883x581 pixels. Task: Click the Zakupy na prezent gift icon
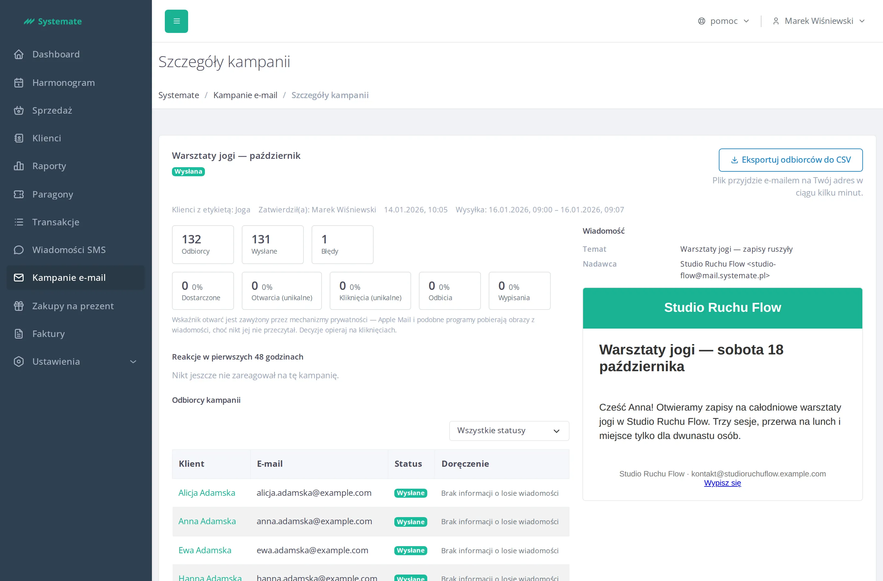point(18,306)
